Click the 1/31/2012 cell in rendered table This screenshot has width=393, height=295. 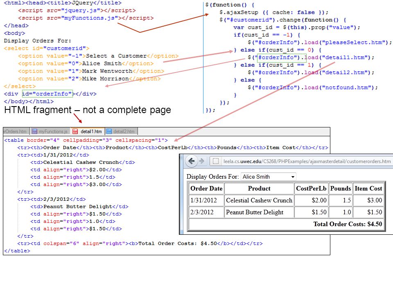point(206,200)
